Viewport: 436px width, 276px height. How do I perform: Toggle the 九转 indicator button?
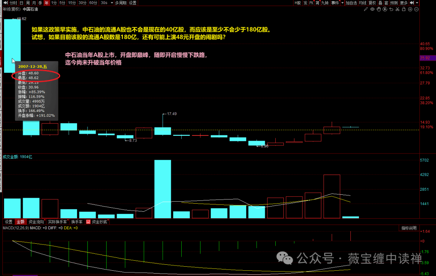point(325,3)
